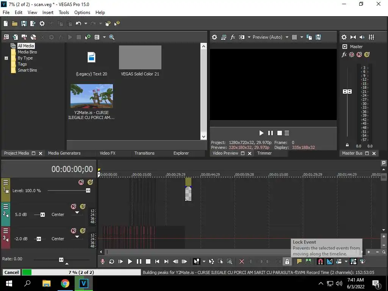Select the VEGAS Solid Color 21 thumbnail
This screenshot has height=291, width=388.
[140, 58]
